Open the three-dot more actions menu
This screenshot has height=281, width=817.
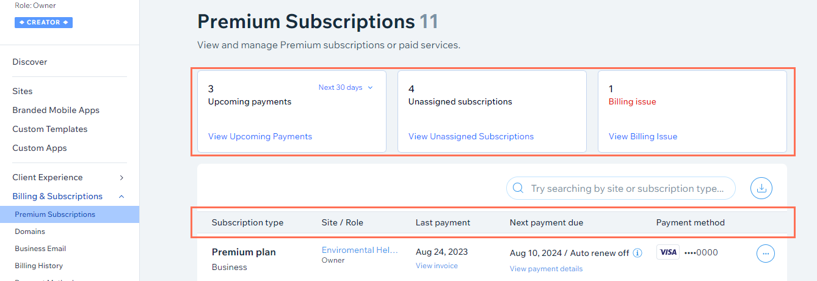click(x=766, y=253)
